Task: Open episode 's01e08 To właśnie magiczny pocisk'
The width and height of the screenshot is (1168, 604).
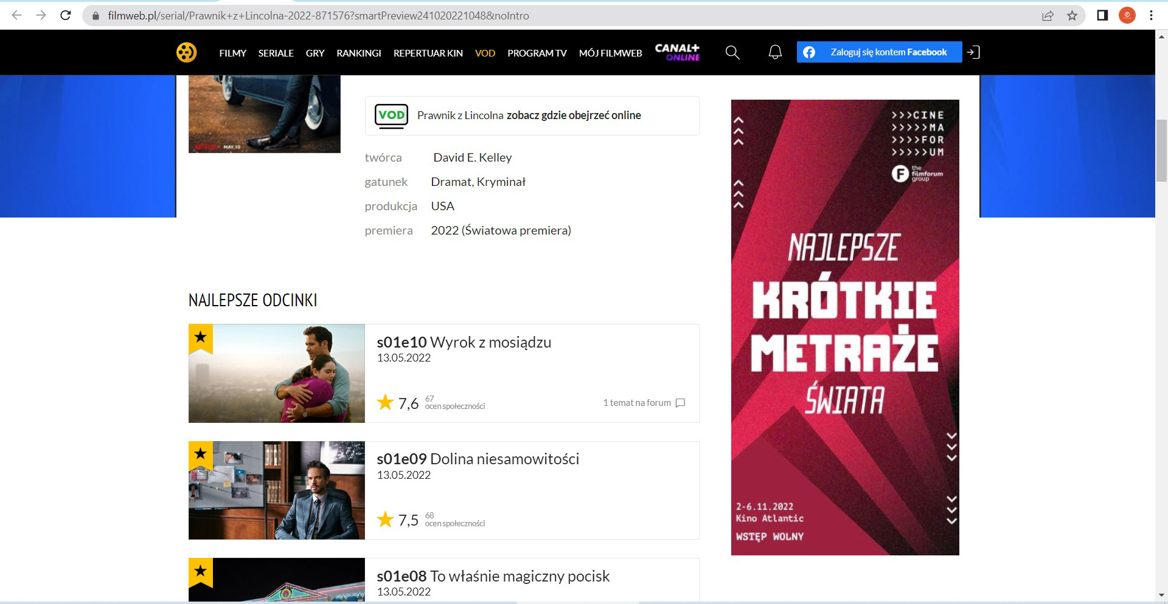Action: pyautogui.click(x=493, y=576)
